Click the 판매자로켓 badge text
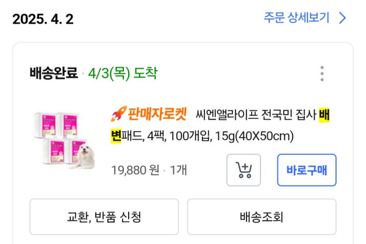366x244 pixels. click(x=156, y=113)
